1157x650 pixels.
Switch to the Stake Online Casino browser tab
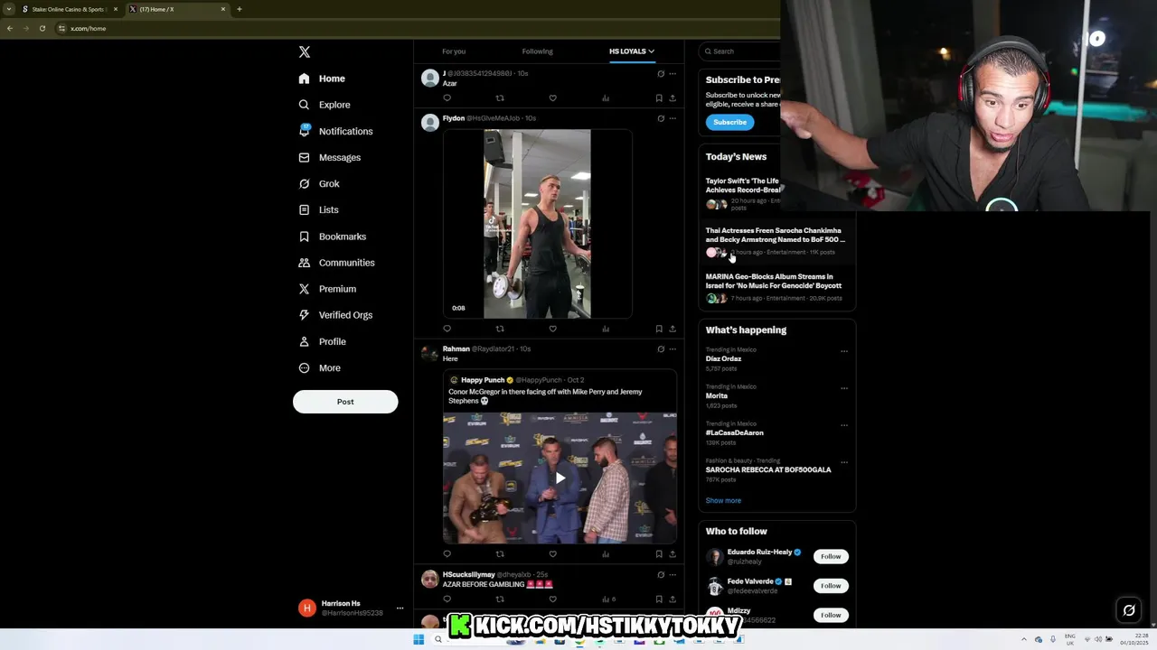click(69, 9)
